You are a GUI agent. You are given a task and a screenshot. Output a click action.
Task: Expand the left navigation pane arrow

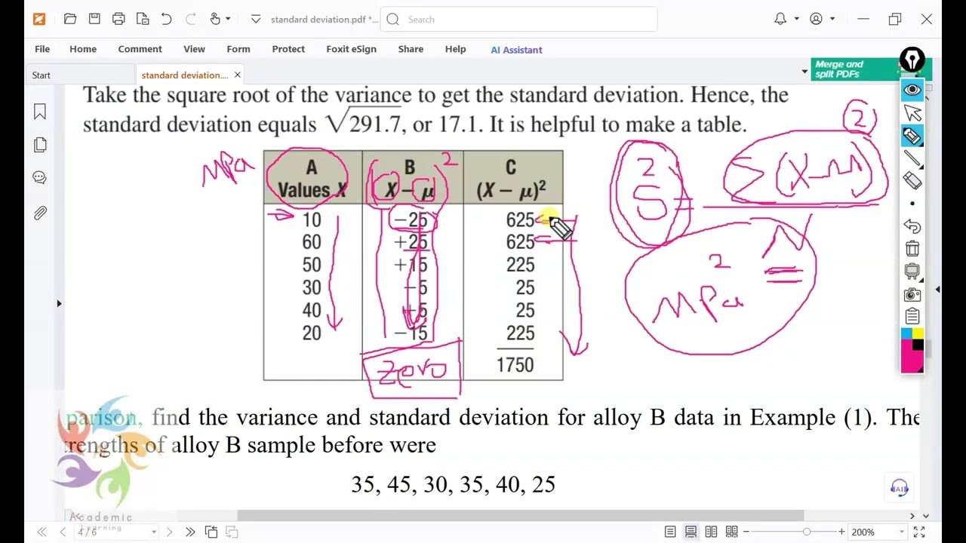coord(59,303)
